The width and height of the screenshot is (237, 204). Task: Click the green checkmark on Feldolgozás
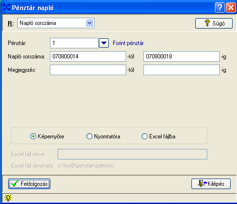point(14,184)
